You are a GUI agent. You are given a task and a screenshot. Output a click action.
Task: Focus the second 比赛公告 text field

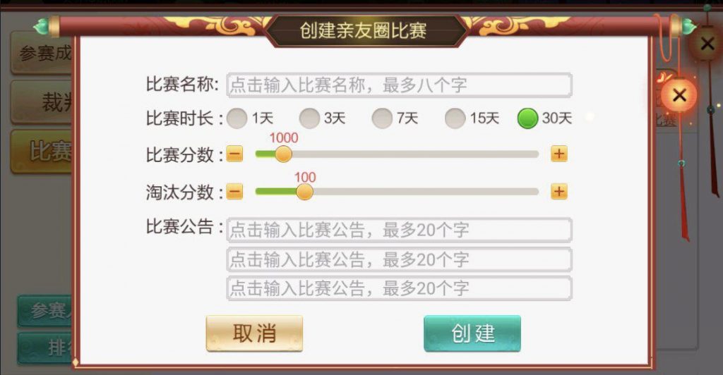399,259
